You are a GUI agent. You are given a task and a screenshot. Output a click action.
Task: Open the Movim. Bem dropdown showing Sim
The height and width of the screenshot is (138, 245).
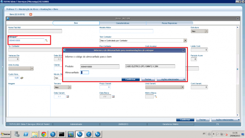58,78
